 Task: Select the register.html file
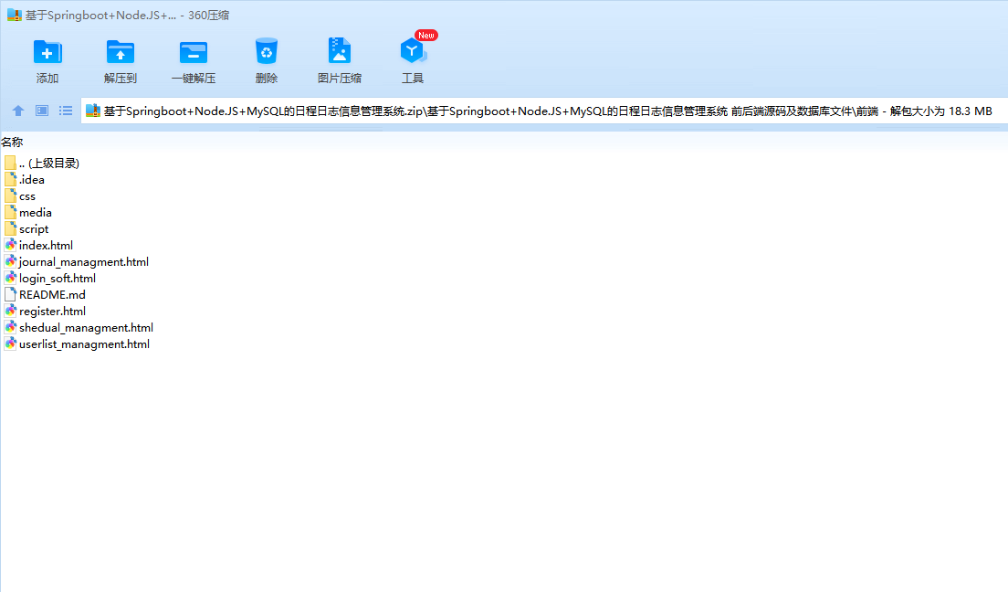[x=45, y=311]
